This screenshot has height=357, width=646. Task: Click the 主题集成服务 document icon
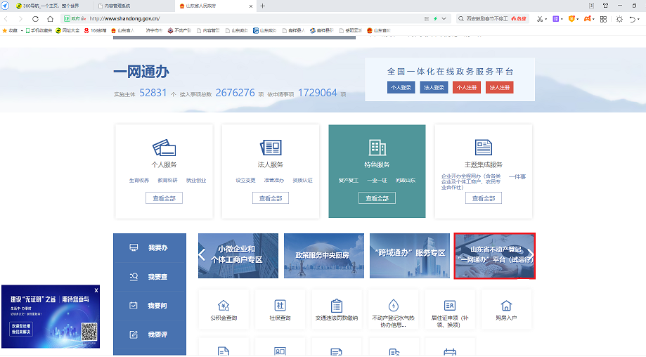click(483, 148)
